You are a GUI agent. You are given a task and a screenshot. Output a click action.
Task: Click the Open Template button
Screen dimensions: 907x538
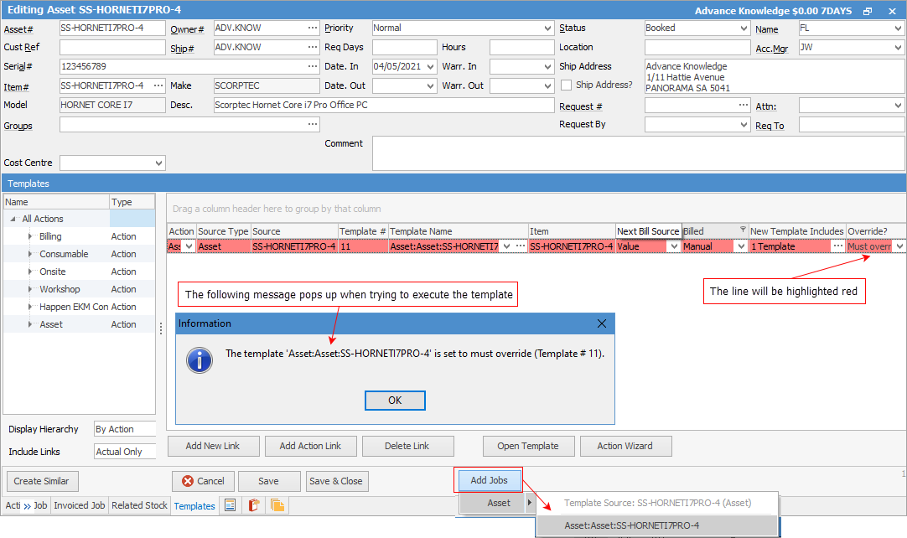tap(528, 446)
